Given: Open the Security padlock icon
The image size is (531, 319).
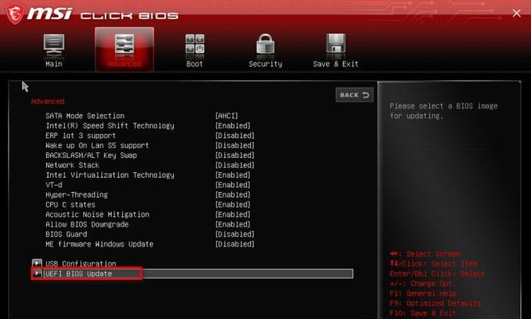Looking at the screenshot, I should [265, 44].
